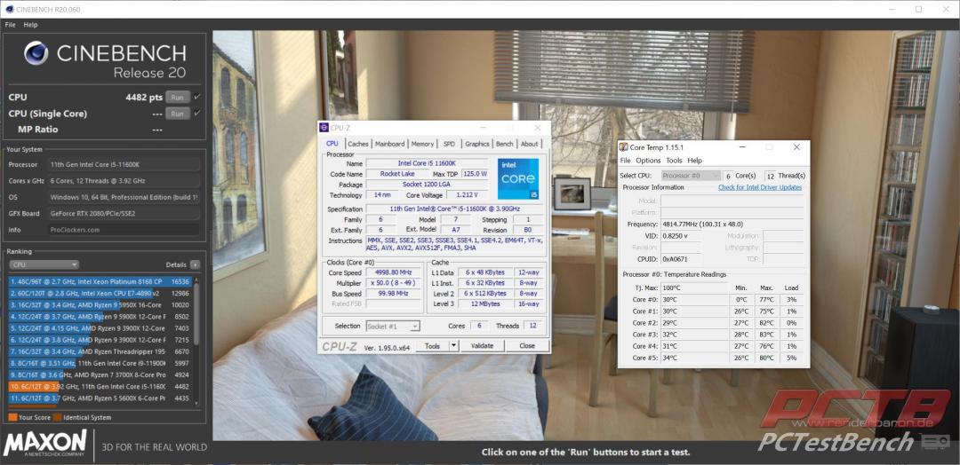This screenshot has width=960, height=465.
Task: Click the Core Temp title bar icon
Action: point(623,147)
